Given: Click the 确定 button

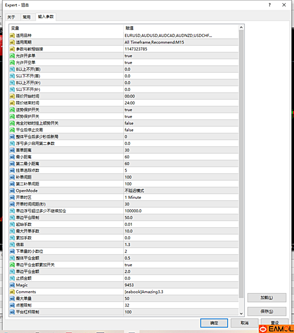Looking at the screenshot, I should coord(214,323).
